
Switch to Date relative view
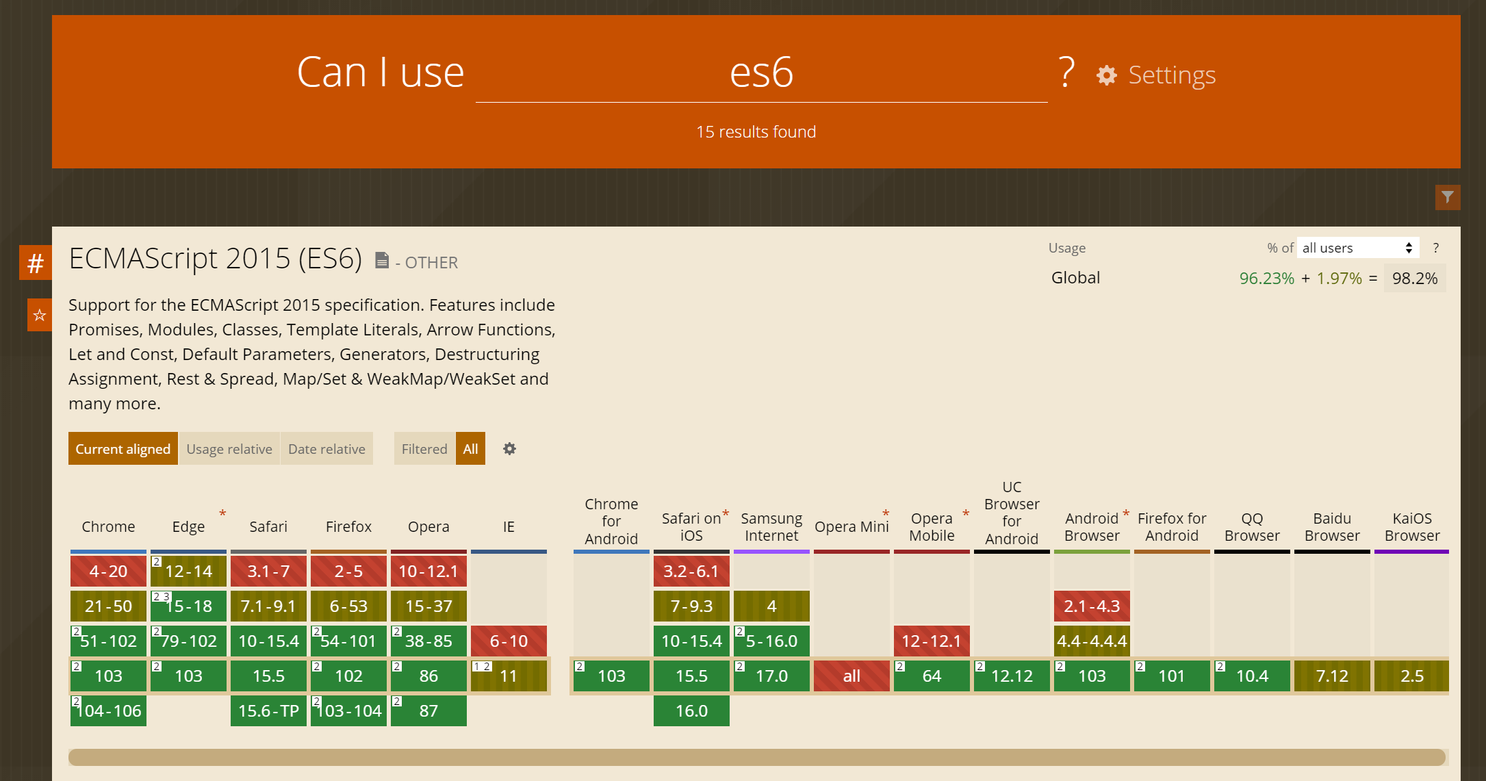click(x=326, y=449)
